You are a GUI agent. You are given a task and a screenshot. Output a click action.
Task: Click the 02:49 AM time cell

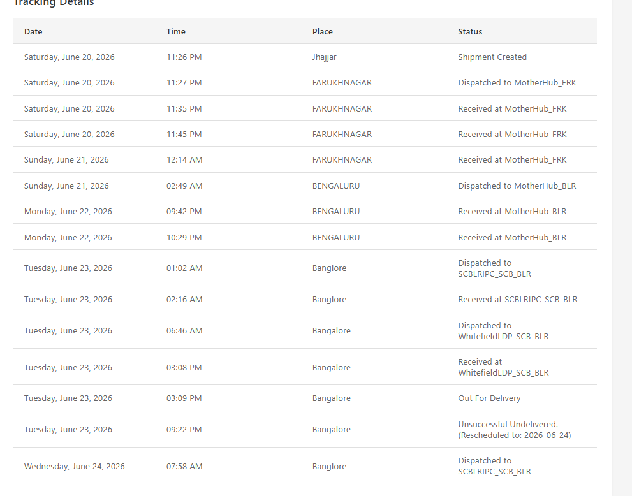(x=184, y=186)
